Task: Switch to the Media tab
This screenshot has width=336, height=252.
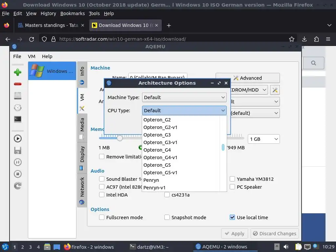Action: coord(82,128)
